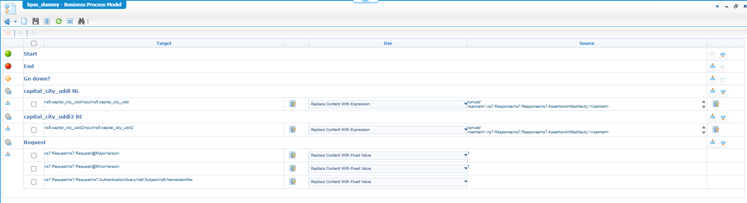Screen dimensions: 747x203
Task: Click the binoculars find icon
Action: point(81,21)
